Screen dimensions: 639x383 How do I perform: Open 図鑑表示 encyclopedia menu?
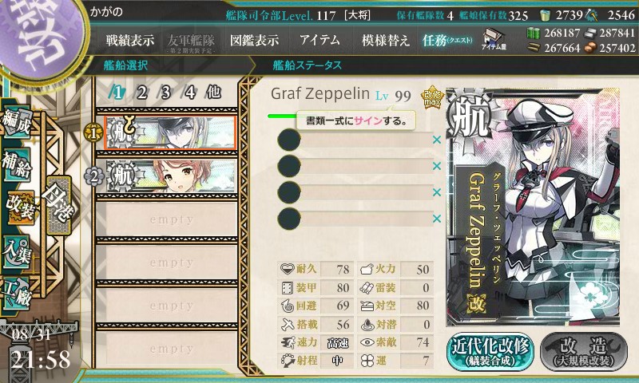pos(254,40)
